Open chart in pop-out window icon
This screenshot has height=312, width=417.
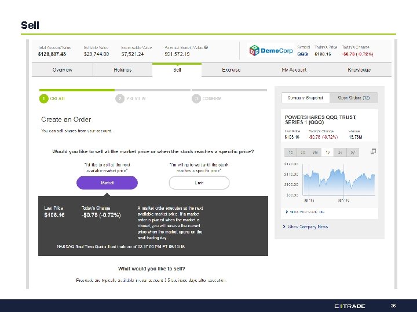[x=373, y=151]
